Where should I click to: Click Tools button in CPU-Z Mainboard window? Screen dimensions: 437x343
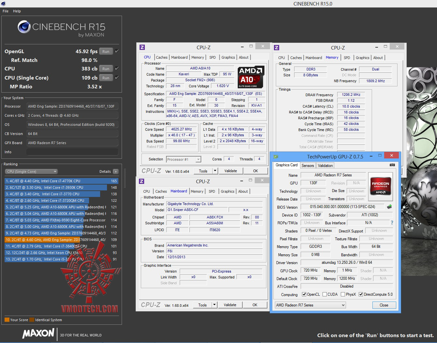coord(203,305)
